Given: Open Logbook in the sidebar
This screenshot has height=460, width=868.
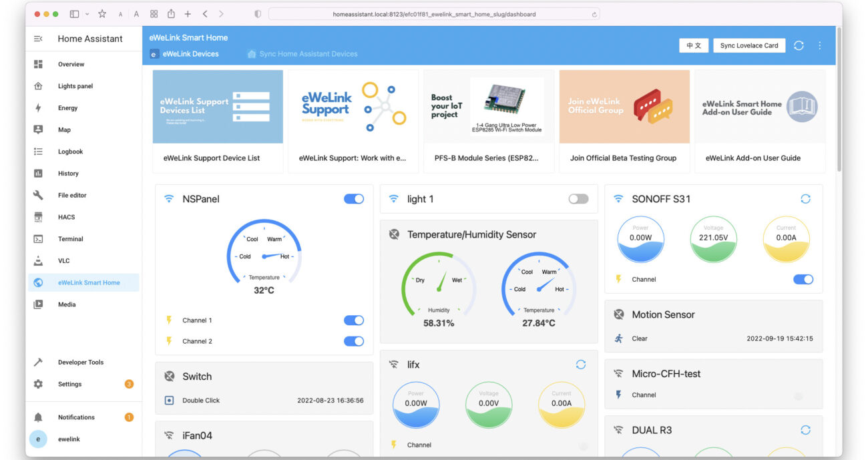Looking at the screenshot, I should pos(83,152).
